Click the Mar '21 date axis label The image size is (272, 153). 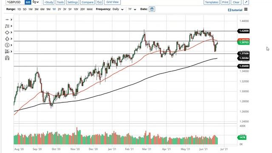(147, 149)
